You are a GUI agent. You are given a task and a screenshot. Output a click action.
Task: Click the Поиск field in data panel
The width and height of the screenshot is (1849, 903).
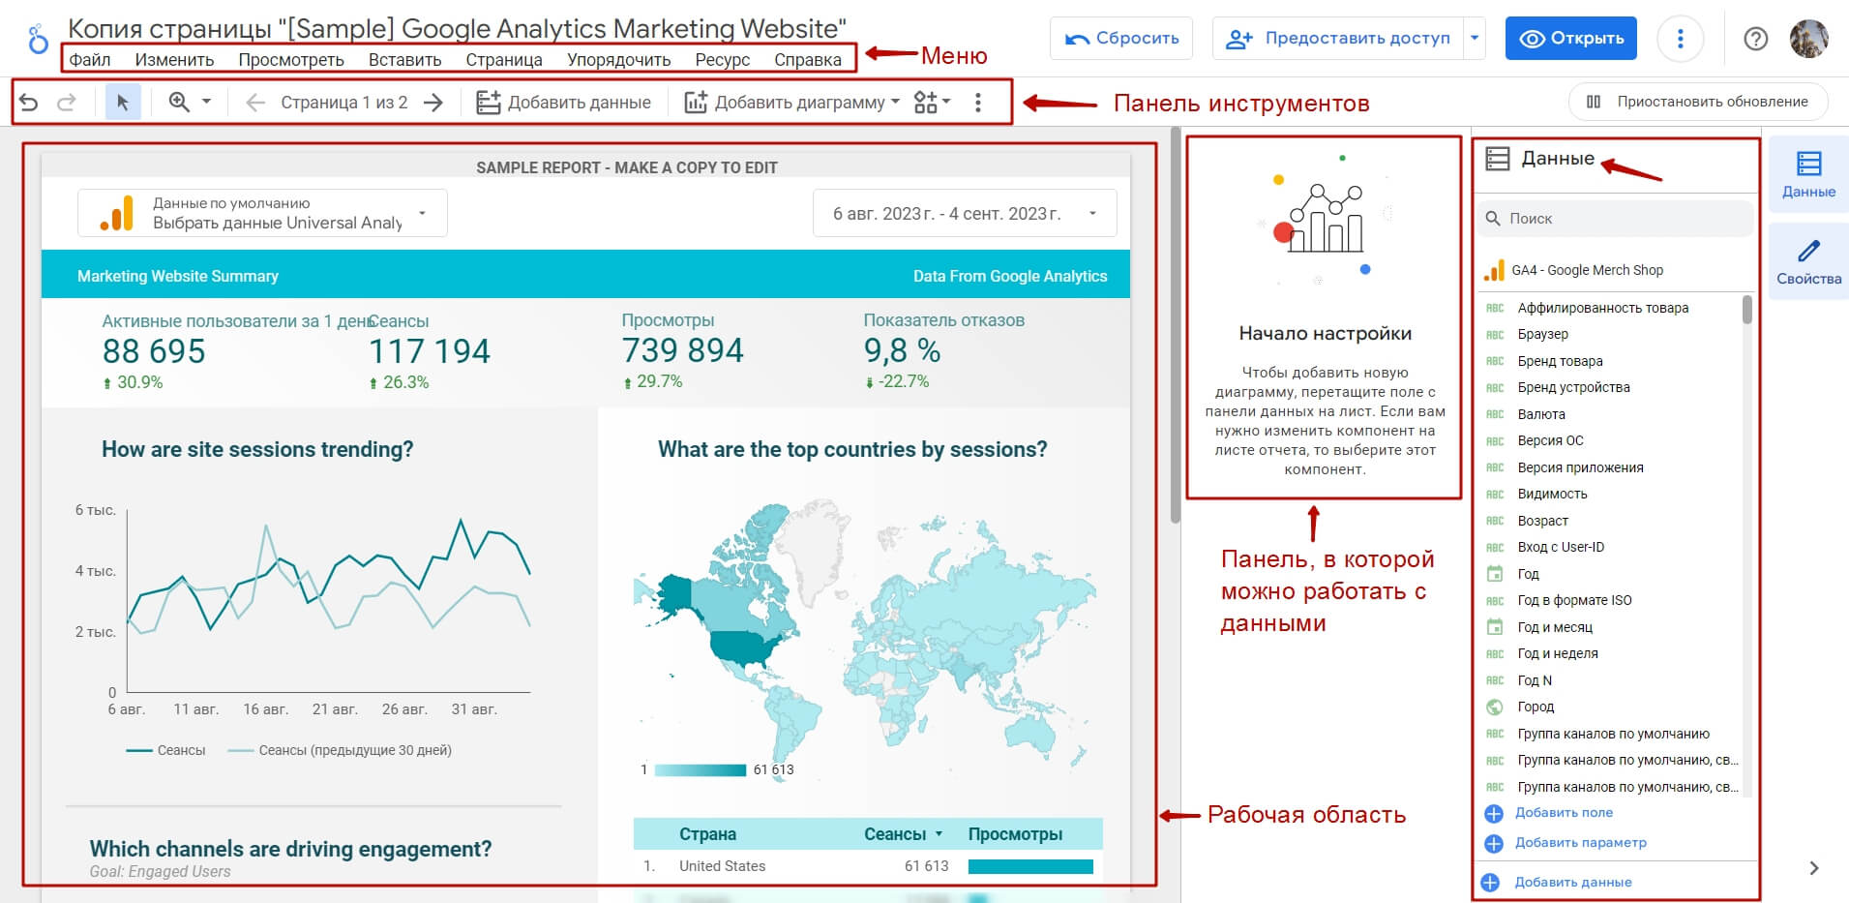pos(1616,219)
